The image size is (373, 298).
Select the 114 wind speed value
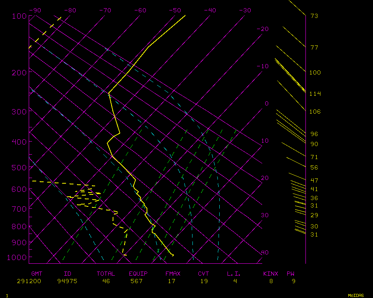click(315, 94)
